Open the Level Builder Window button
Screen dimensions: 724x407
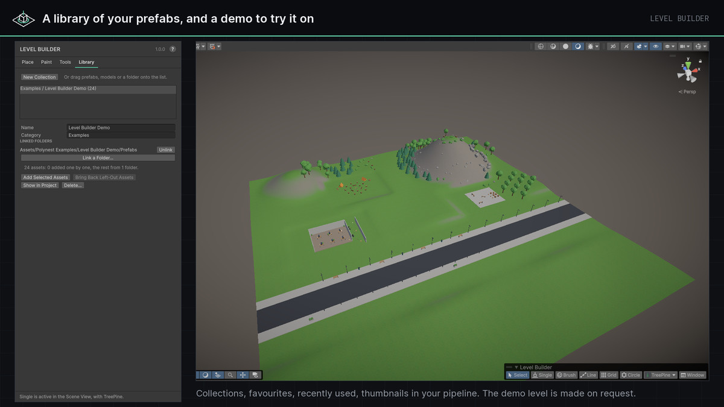pyautogui.click(x=693, y=375)
